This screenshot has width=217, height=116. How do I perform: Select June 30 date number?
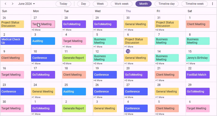pos(4,102)
